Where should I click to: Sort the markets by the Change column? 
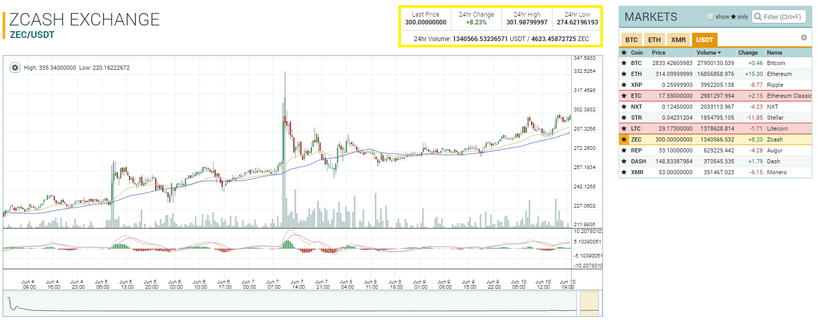click(x=748, y=53)
